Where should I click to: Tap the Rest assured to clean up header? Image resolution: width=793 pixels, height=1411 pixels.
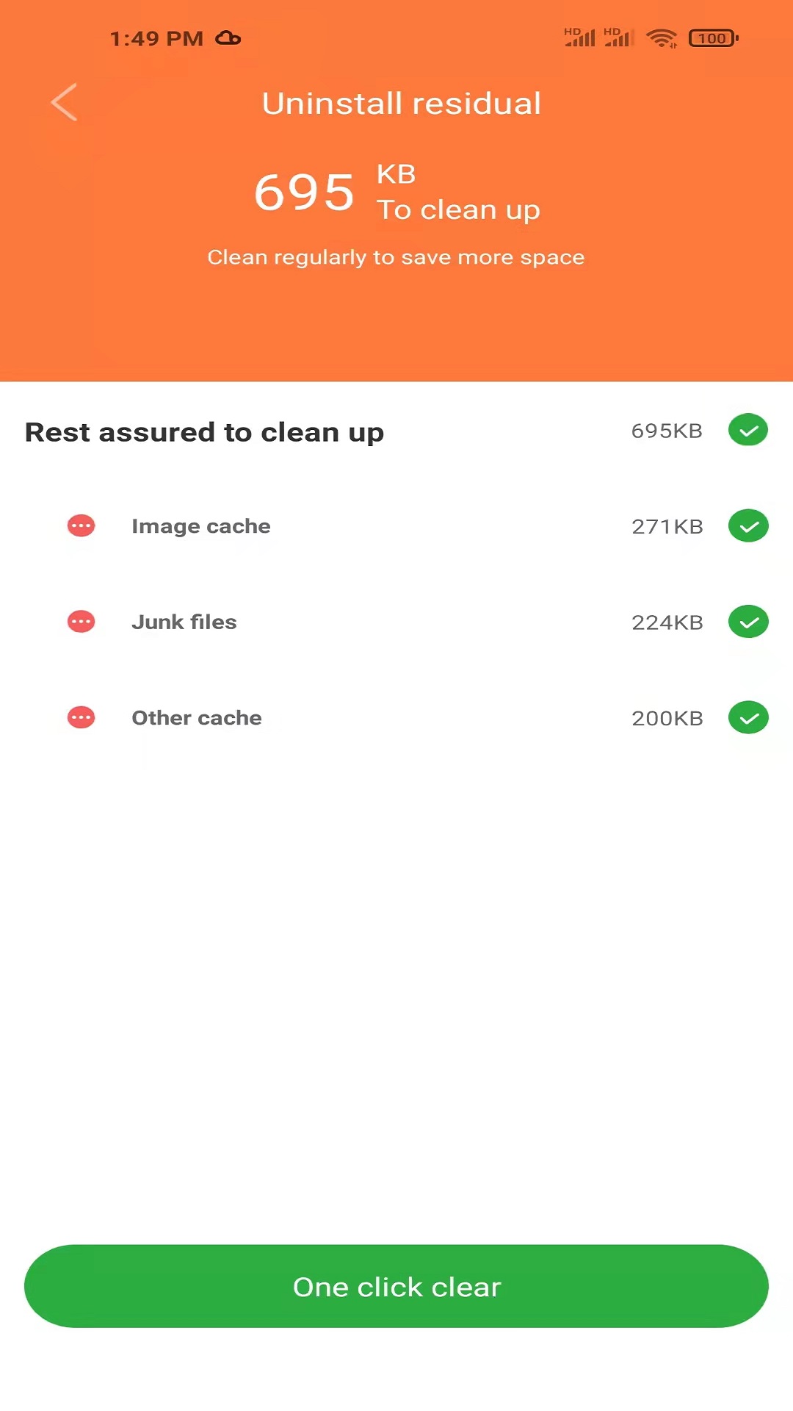[x=204, y=432]
